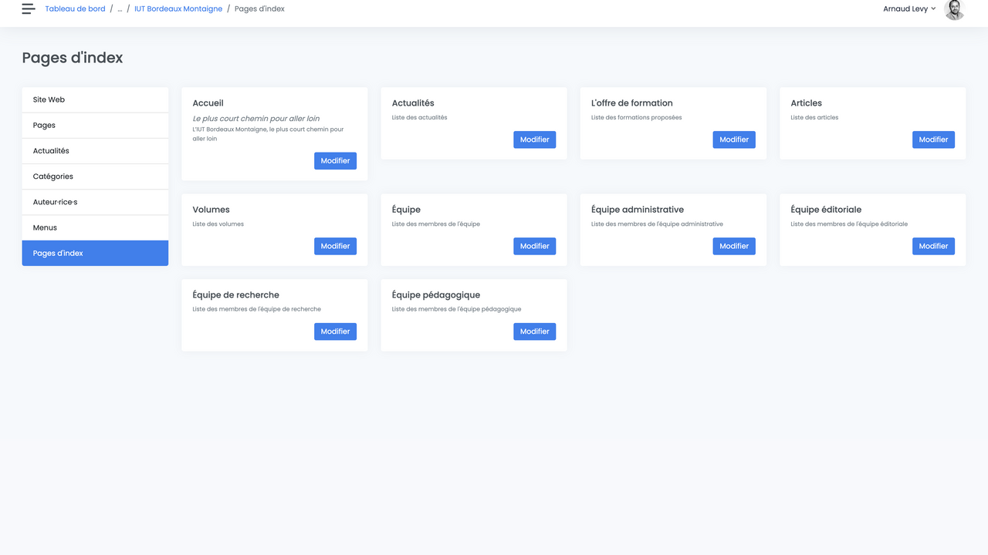
Task: Click Modifier on the Volumes card
Action: point(335,246)
